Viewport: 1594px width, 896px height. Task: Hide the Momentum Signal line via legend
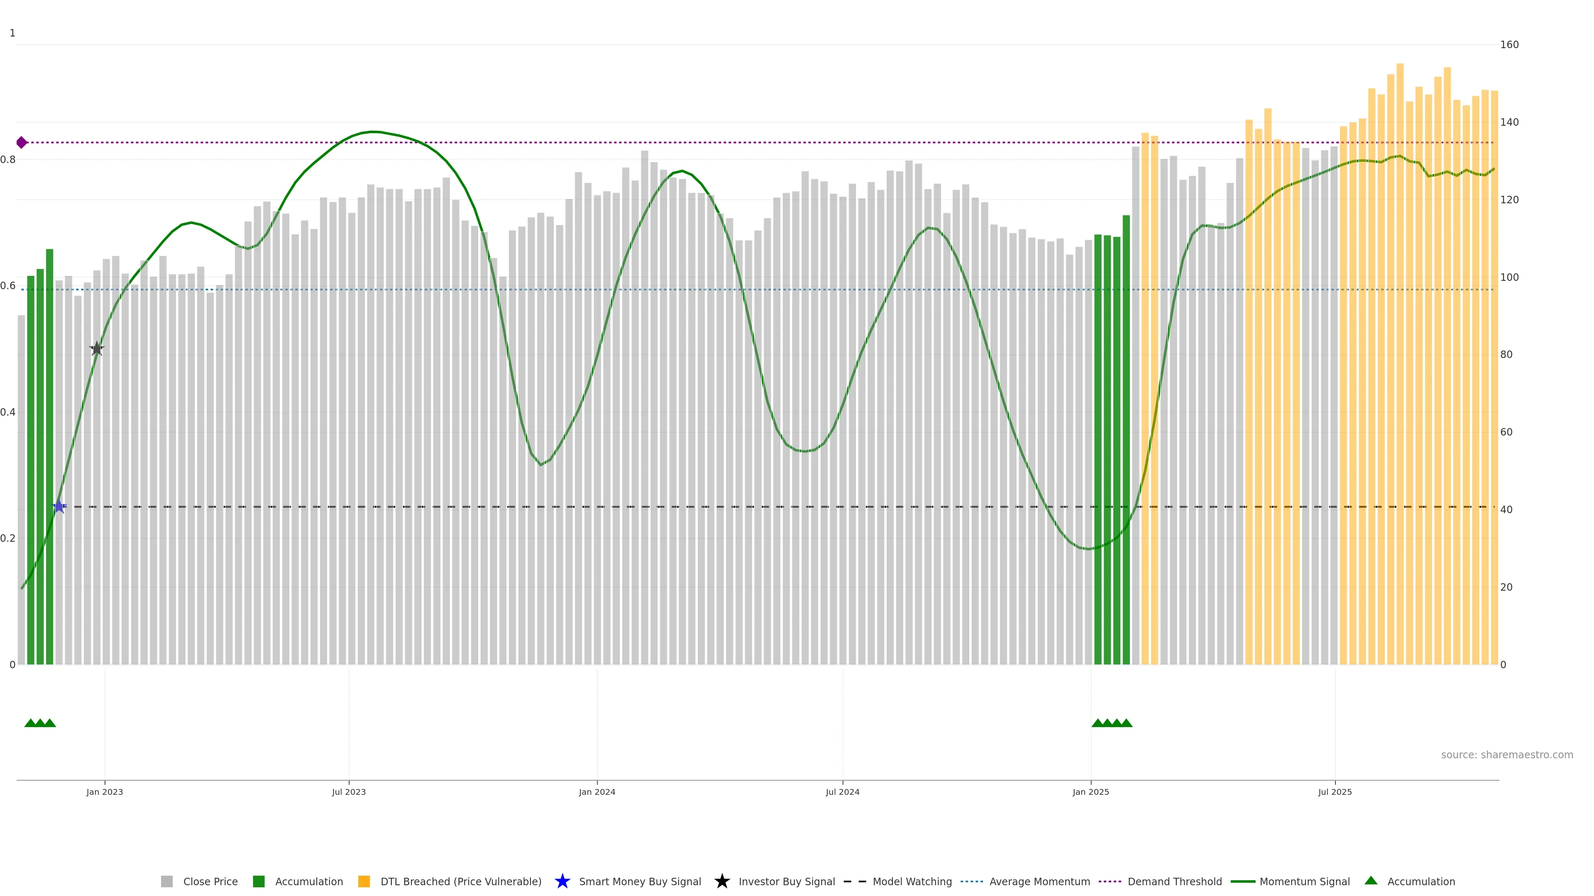(1304, 881)
